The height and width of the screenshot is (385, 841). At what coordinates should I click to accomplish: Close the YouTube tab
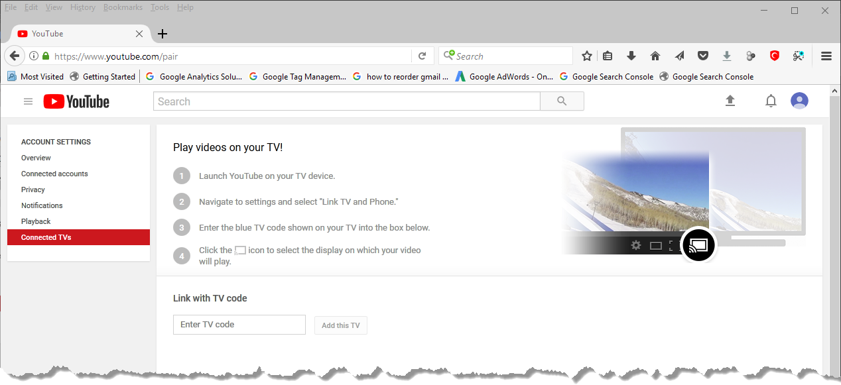point(139,34)
